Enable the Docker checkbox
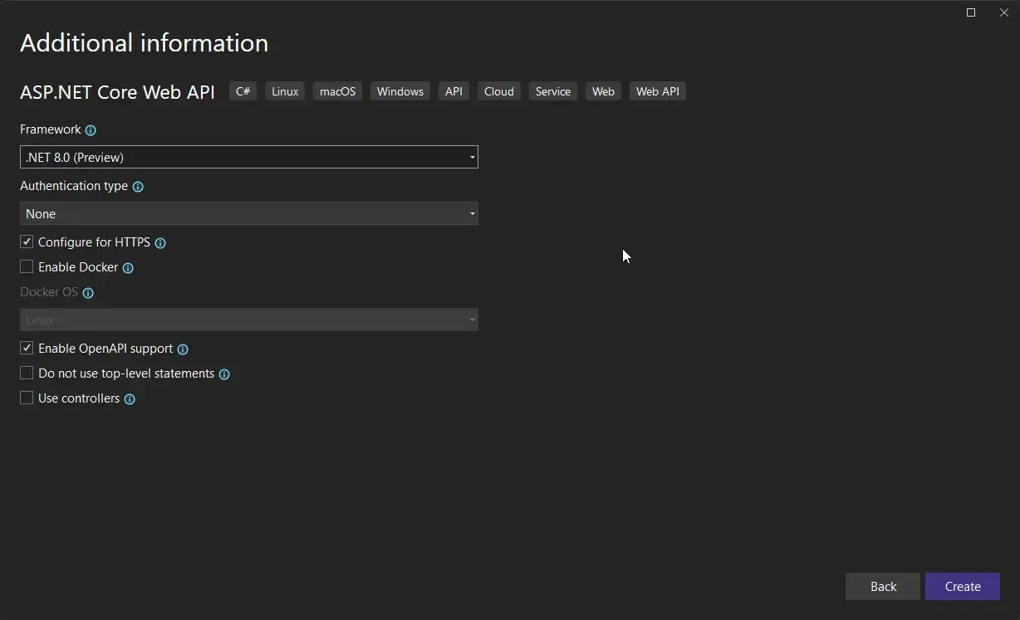Screen dimensions: 1020x620 click(x=26, y=266)
